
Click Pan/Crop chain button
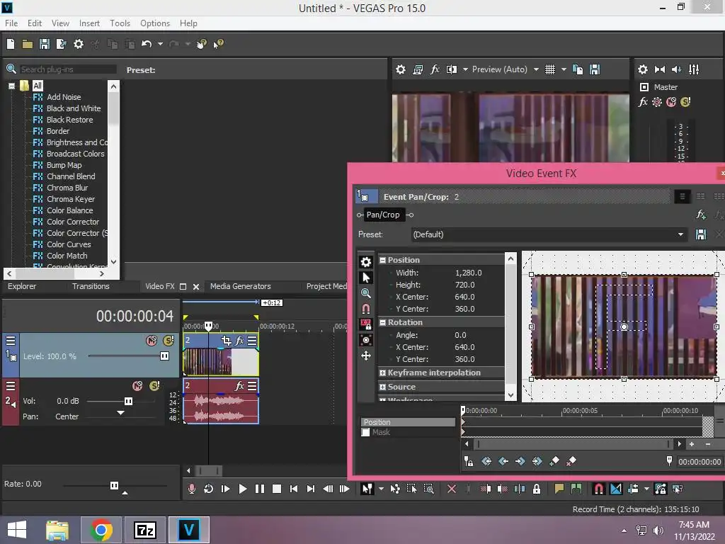[x=383, y=215]
